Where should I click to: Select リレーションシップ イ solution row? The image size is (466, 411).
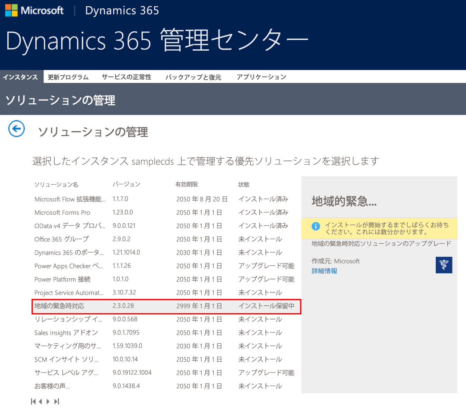166,319
